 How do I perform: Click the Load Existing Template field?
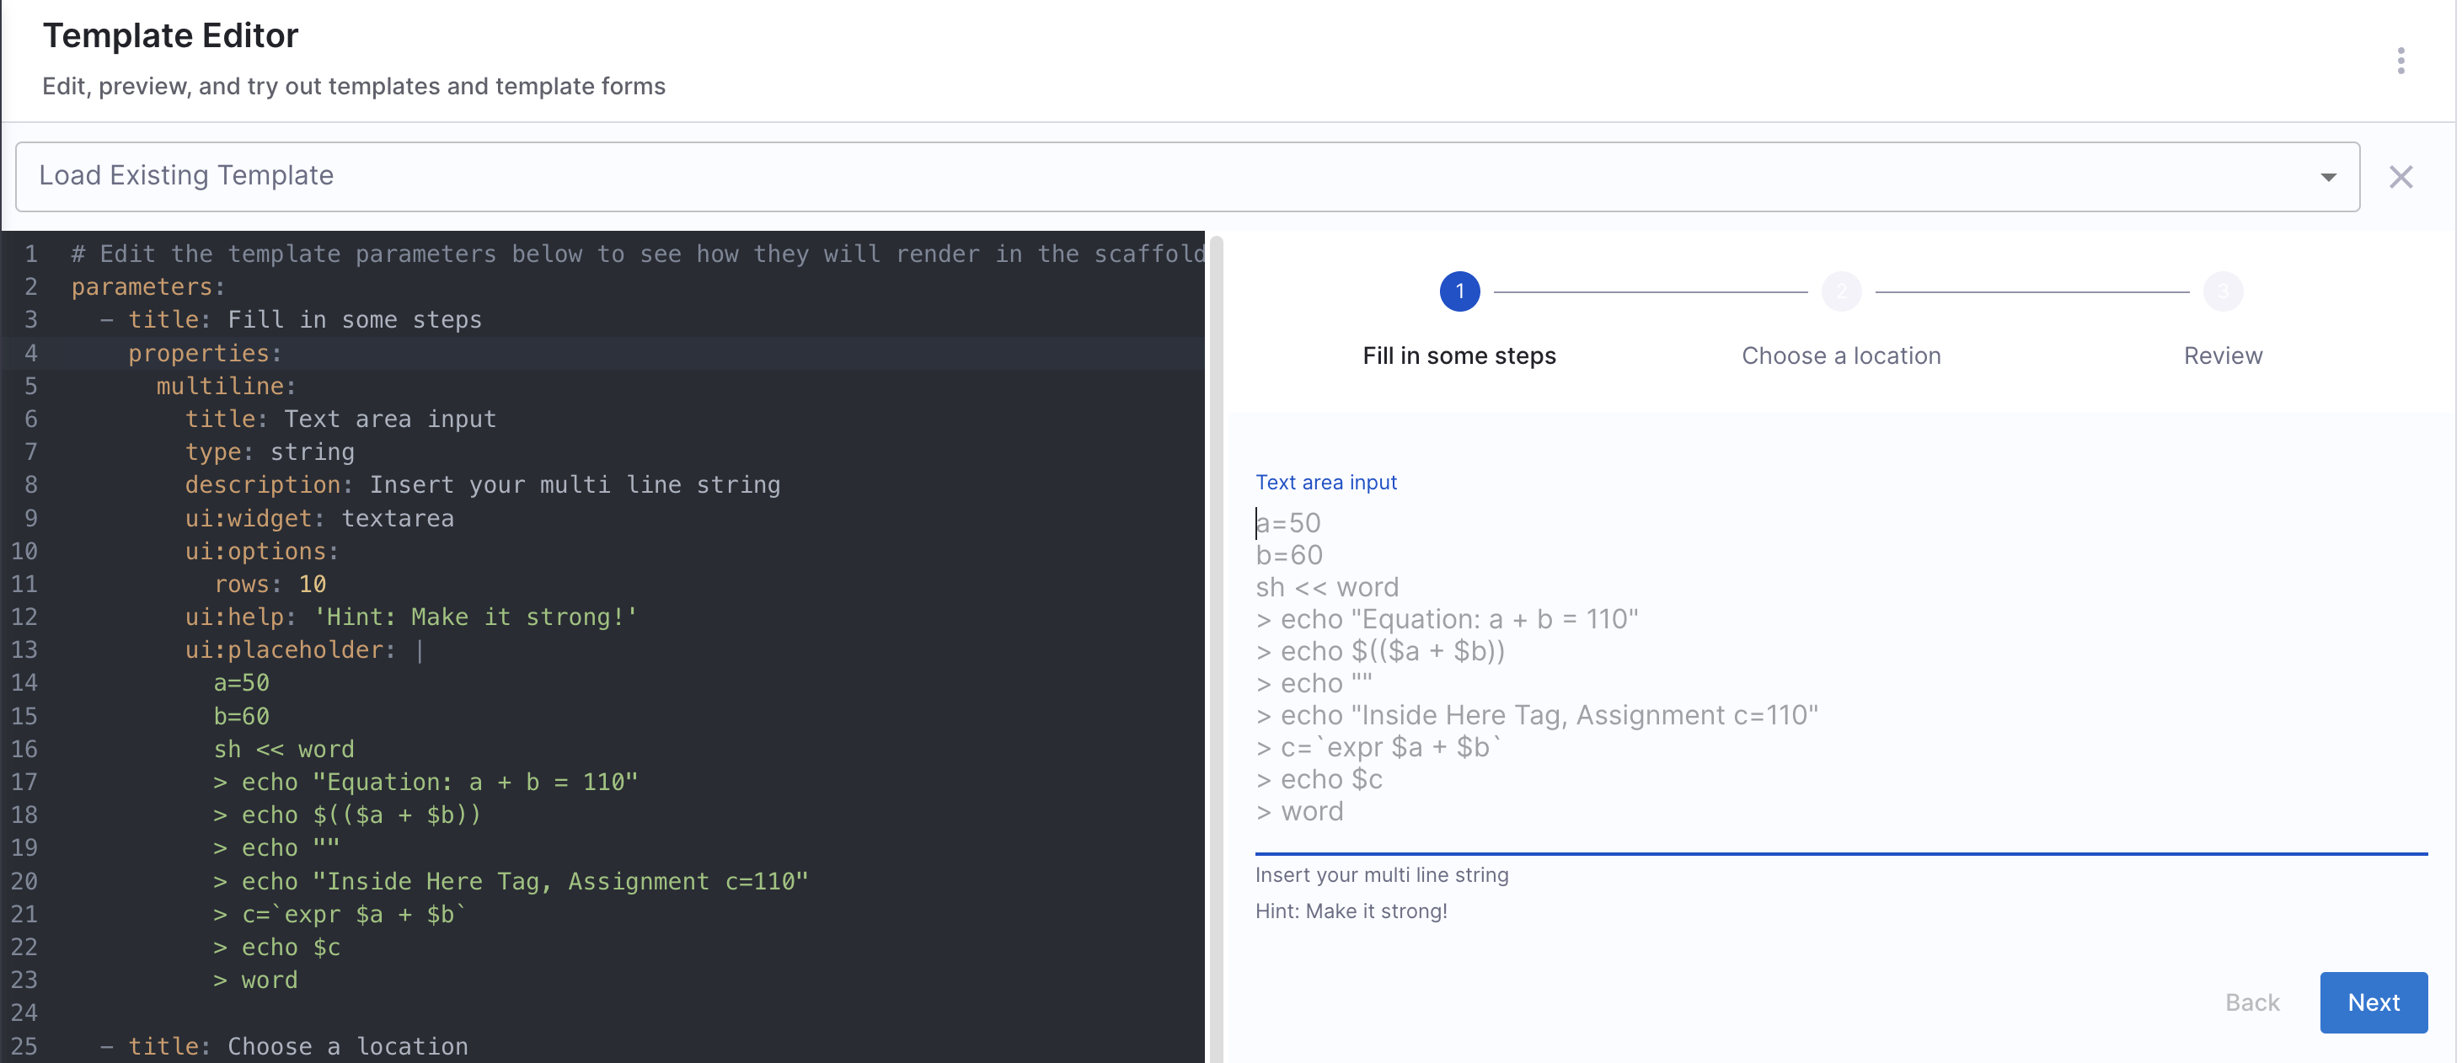pyautogui.click(x=1147, y=177)
